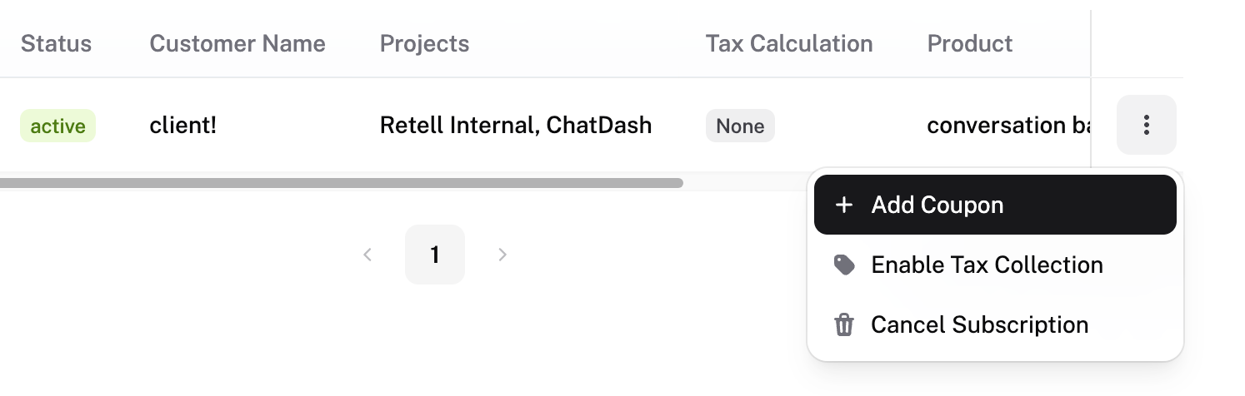Click the plus icon beside Add Coupon
The image size is (1245, 396).
(x=844, y=205)
